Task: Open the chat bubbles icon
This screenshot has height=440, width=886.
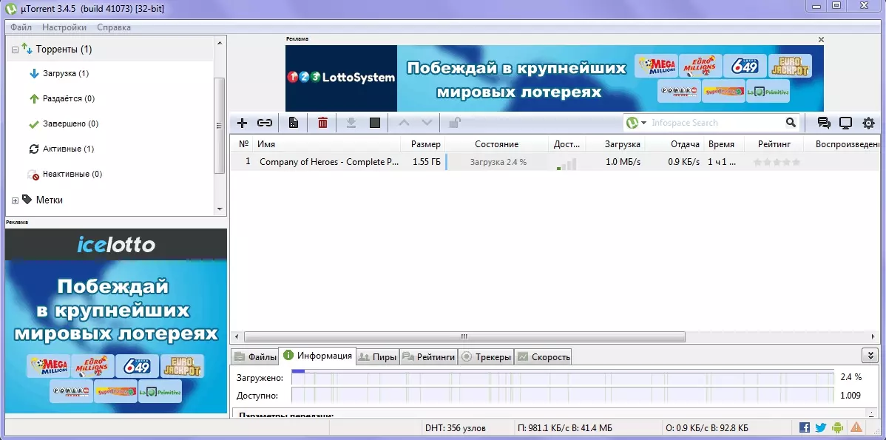Action: 824,123
